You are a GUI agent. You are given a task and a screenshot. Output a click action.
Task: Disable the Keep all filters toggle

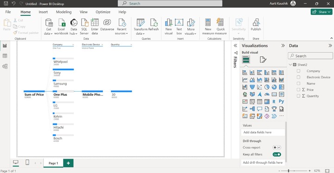point(276,154)
